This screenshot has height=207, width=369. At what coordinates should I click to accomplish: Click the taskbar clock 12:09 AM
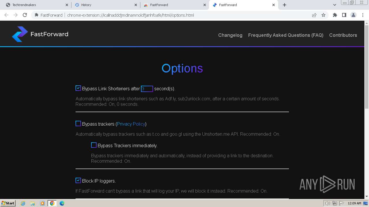354,203
